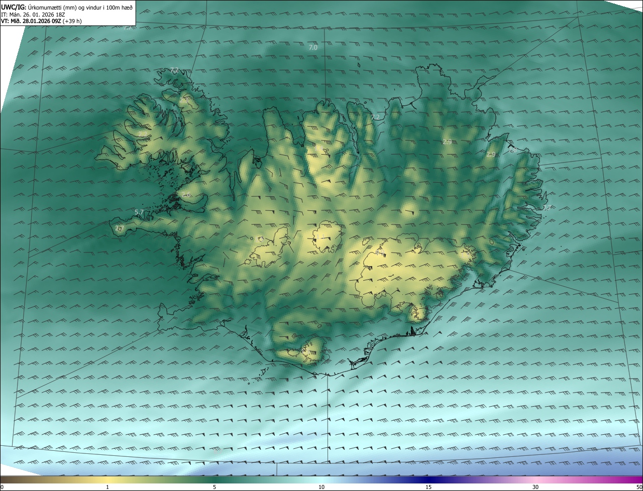Click the colorbar tick label "50"
643x491 pixels.
[639, 487]
